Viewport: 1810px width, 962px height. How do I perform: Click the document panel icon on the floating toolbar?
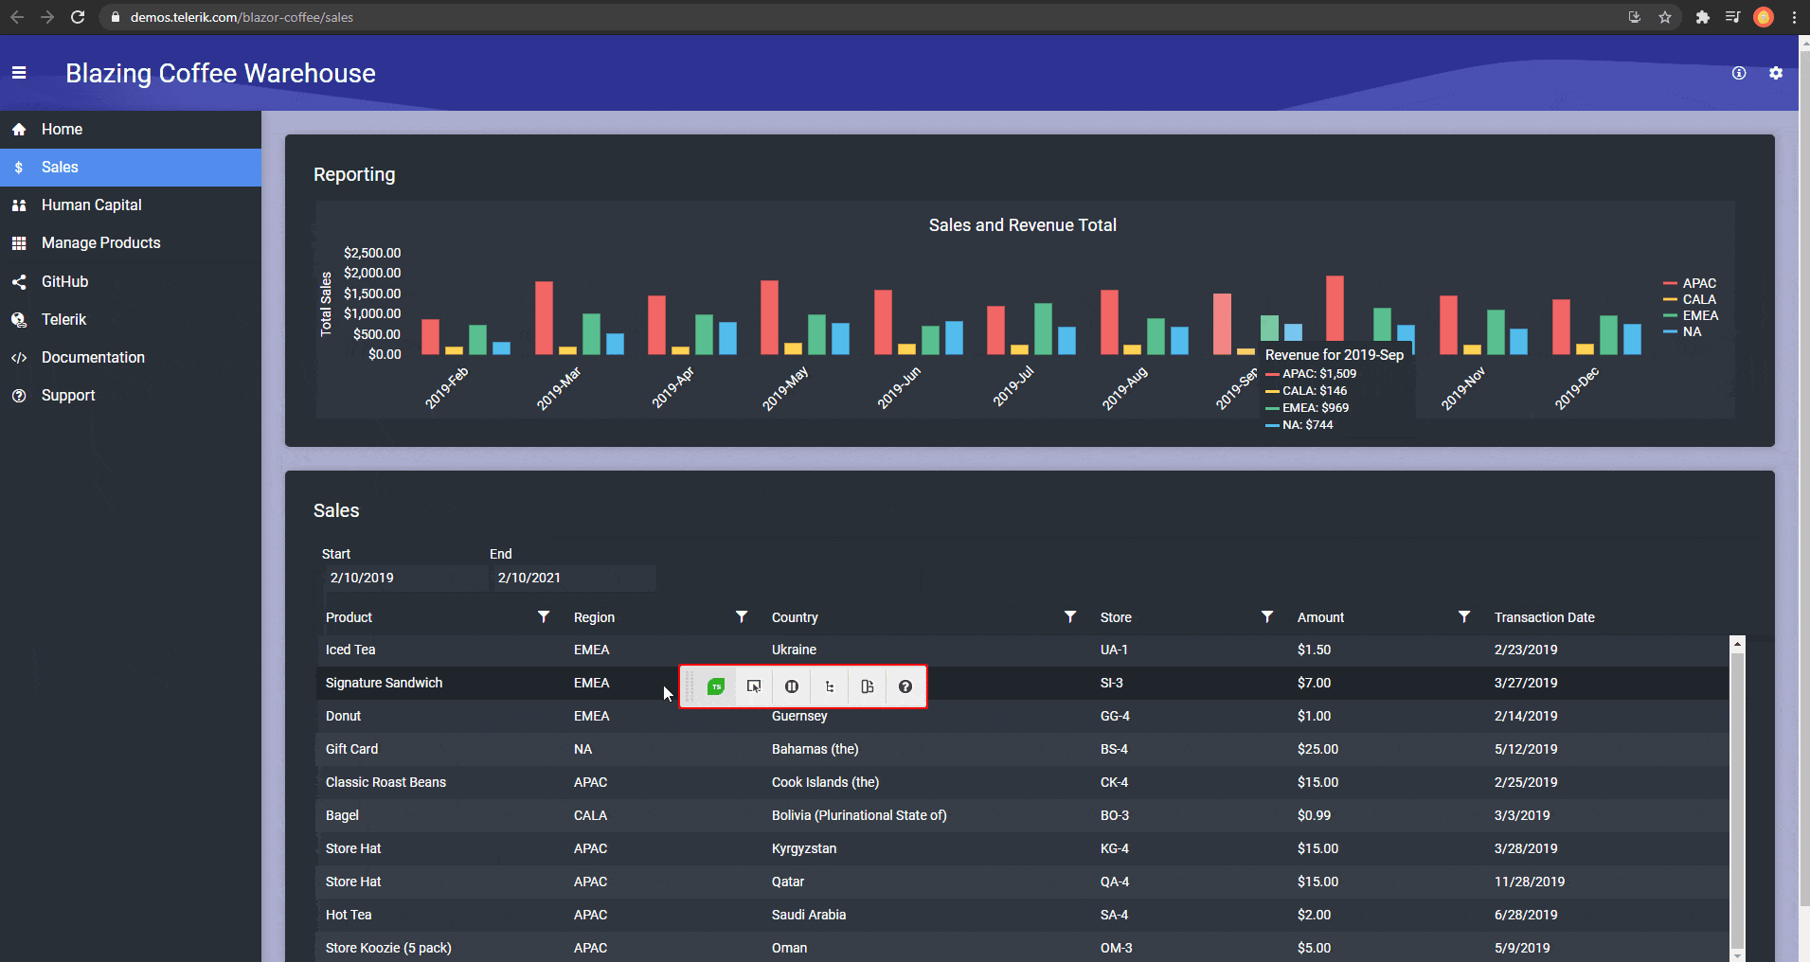coord(868,686)
